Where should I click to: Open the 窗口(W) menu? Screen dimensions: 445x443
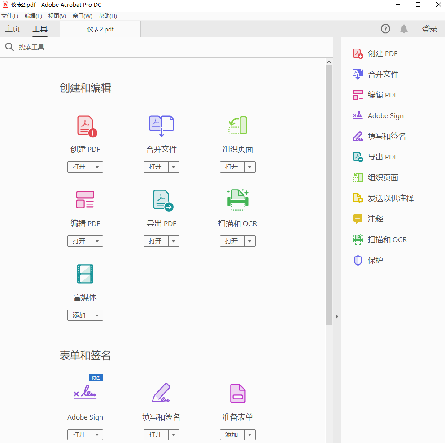tap(82, 16)
